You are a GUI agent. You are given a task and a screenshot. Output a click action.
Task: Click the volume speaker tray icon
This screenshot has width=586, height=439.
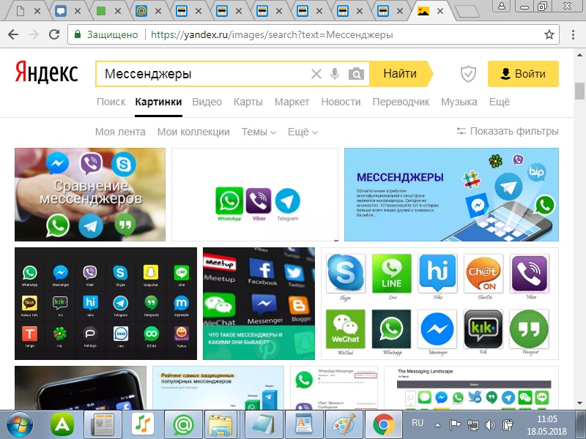click(490, 425)
